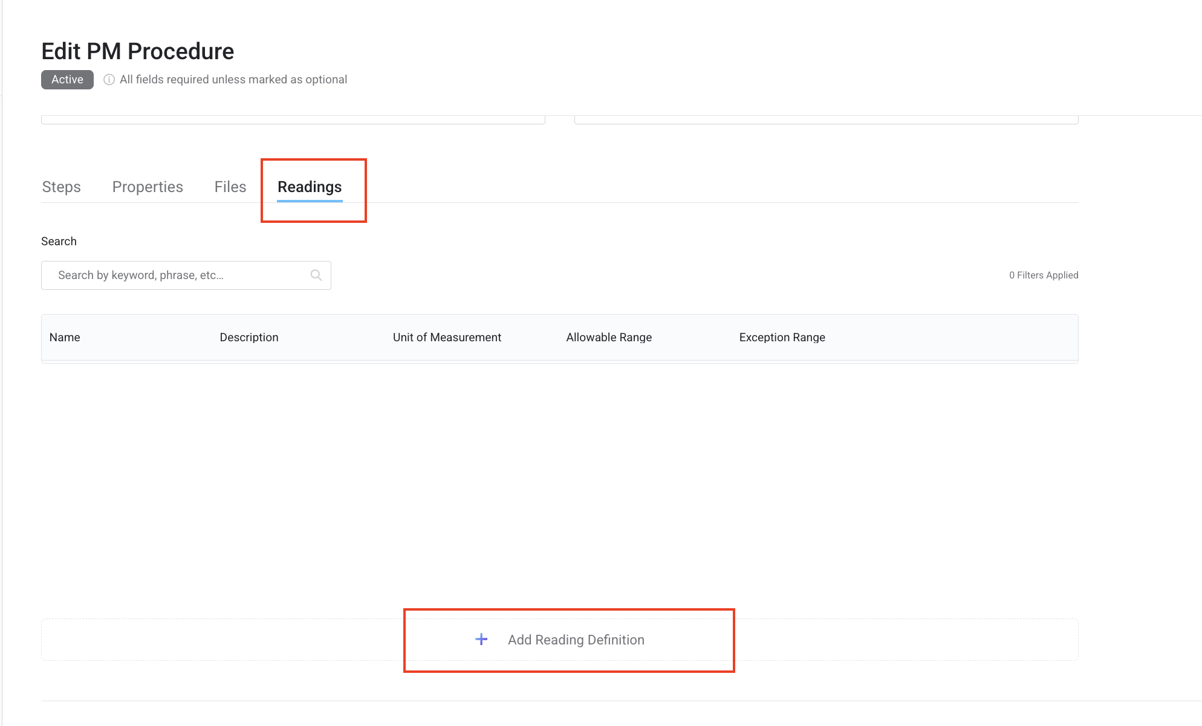Open the Files tab
Screen dimensions: 1202x726
(x=230, y=187)
